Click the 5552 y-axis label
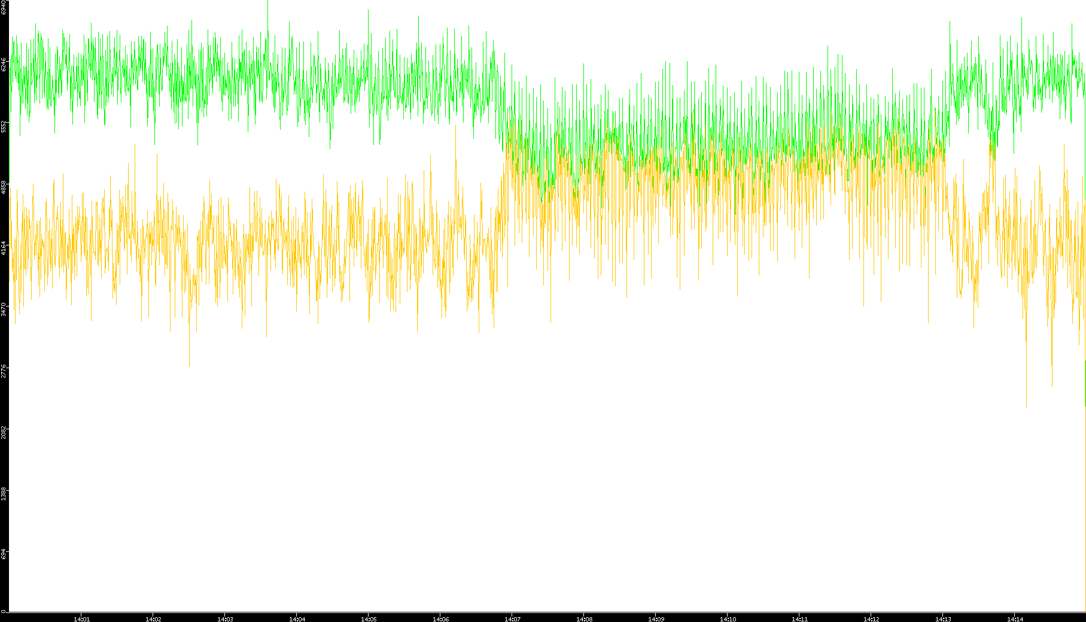Viewport: 1086px width, 622px height. (x=4, y=126)
